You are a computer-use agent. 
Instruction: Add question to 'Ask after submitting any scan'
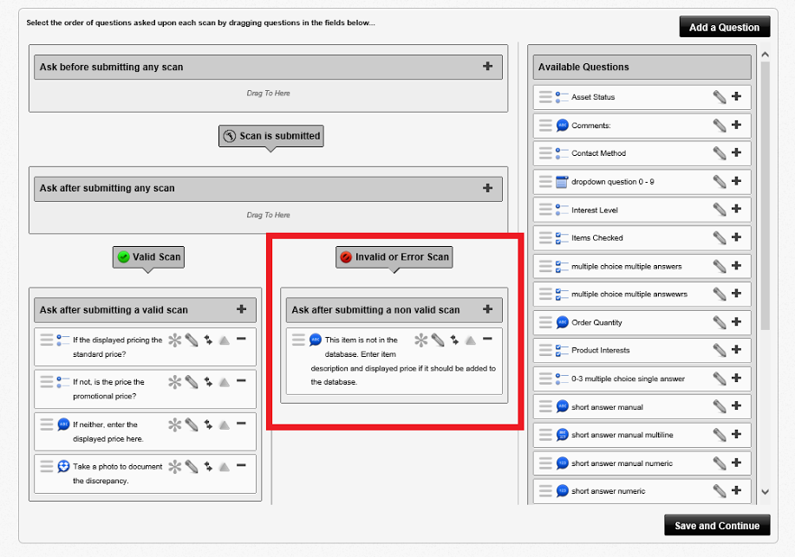487,188
